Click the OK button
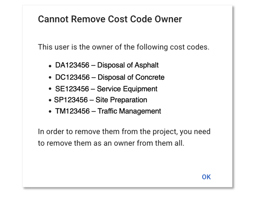This screenshot has width=257, height=197. (206, 177)
